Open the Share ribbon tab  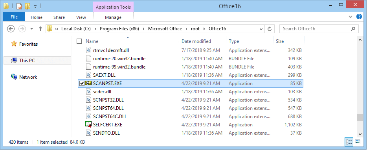click(59, 17)
